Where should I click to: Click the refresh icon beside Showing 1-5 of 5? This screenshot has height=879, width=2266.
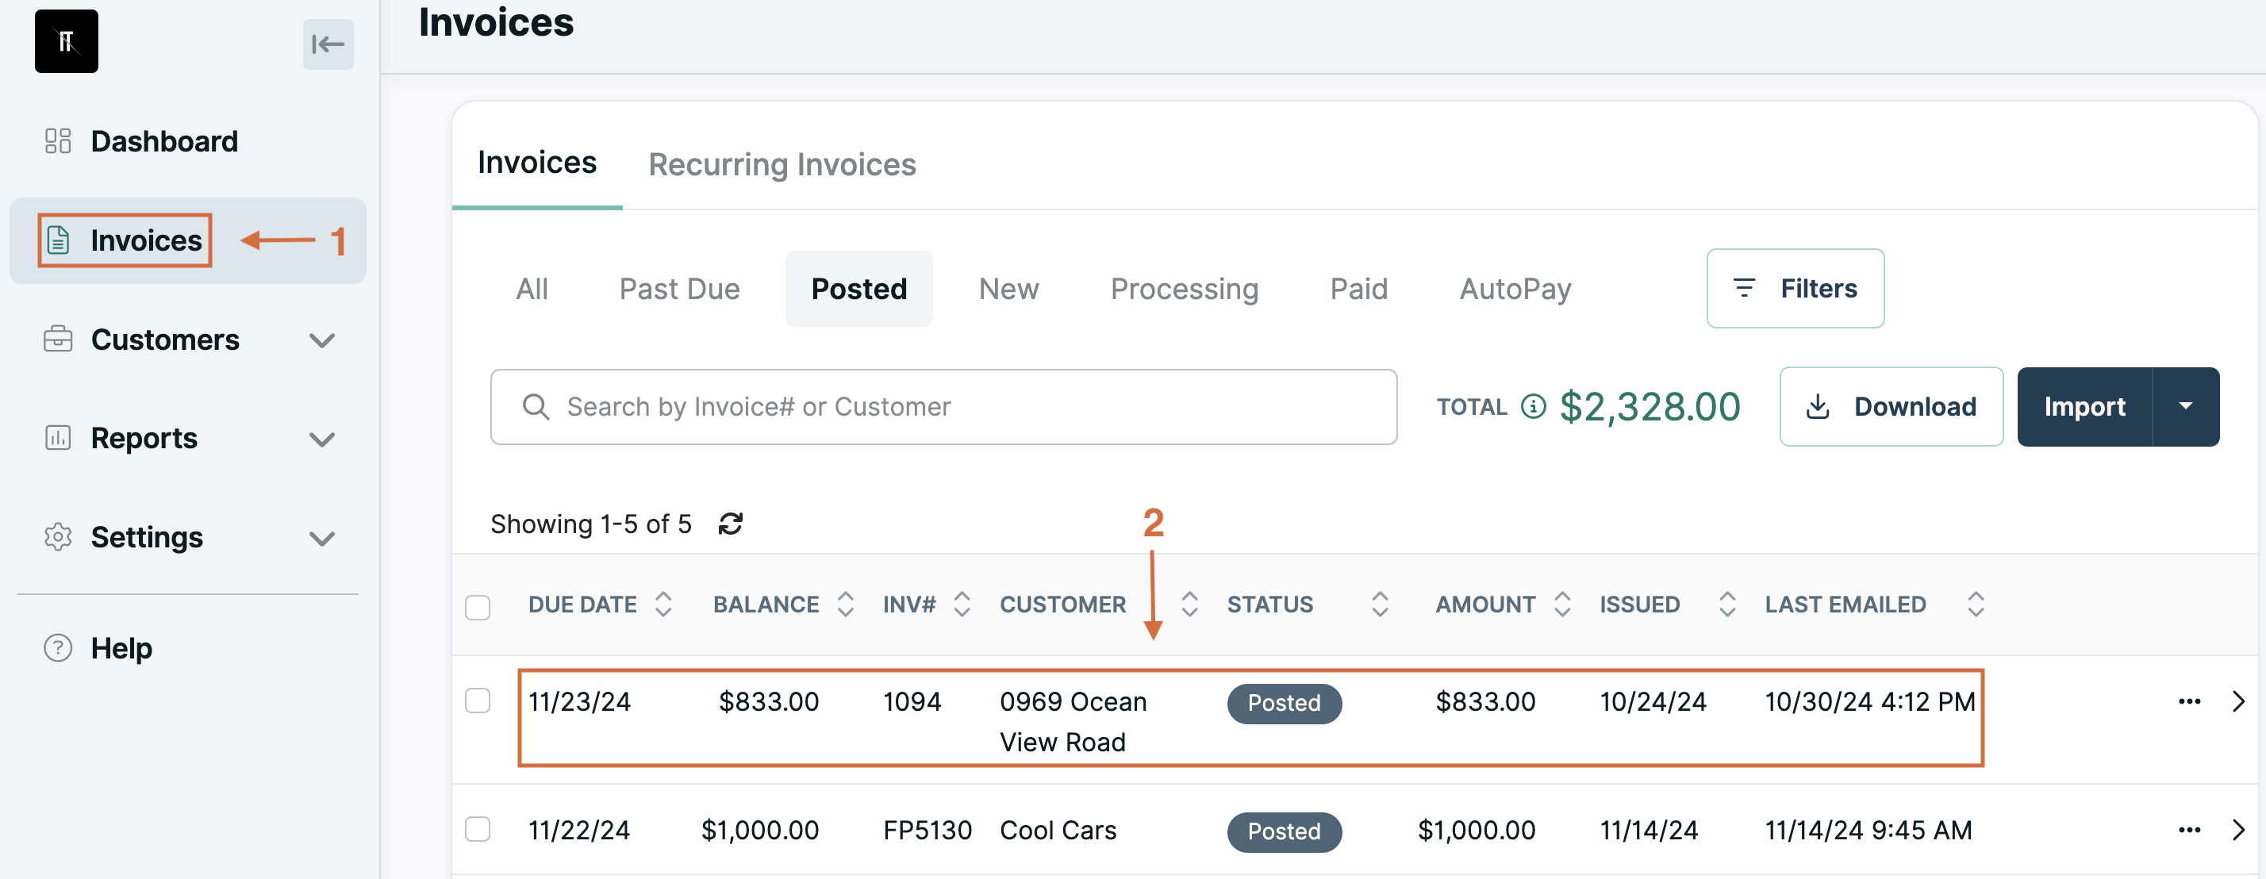[730, 524]
